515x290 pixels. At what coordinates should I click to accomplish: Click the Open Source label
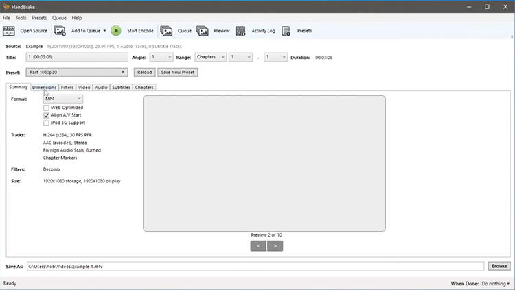[34, 31]
